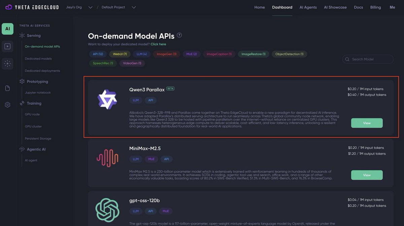Open the Me account menu

tap(392, 7)
